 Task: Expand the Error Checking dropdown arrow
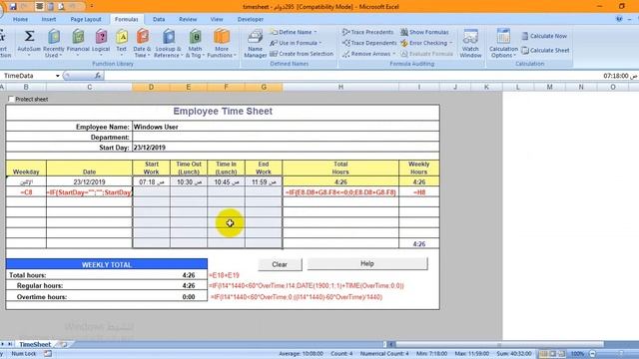click(x=450, y=43)
